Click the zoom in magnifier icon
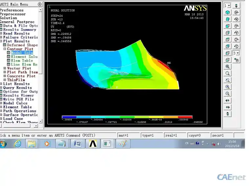The image size is (249, 186). (x=227, y=87)
